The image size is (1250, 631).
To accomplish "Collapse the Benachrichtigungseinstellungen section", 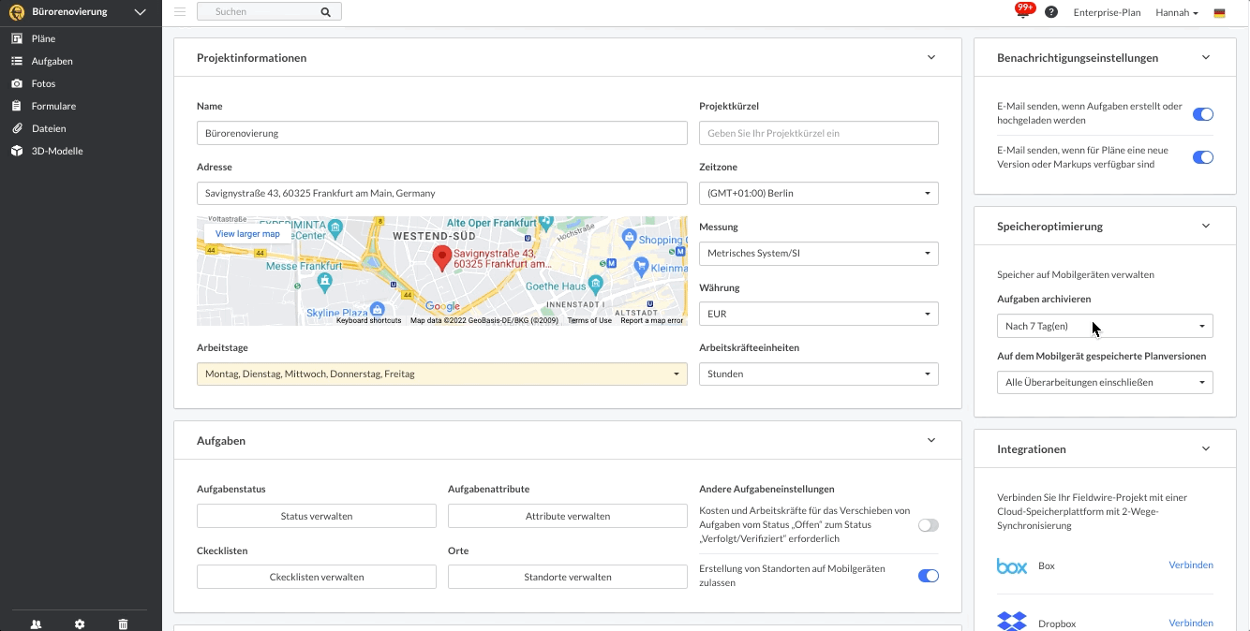I will click(x=1206, y=57).
